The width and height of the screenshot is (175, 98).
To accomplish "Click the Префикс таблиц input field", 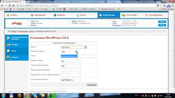I will pos(71,61).
